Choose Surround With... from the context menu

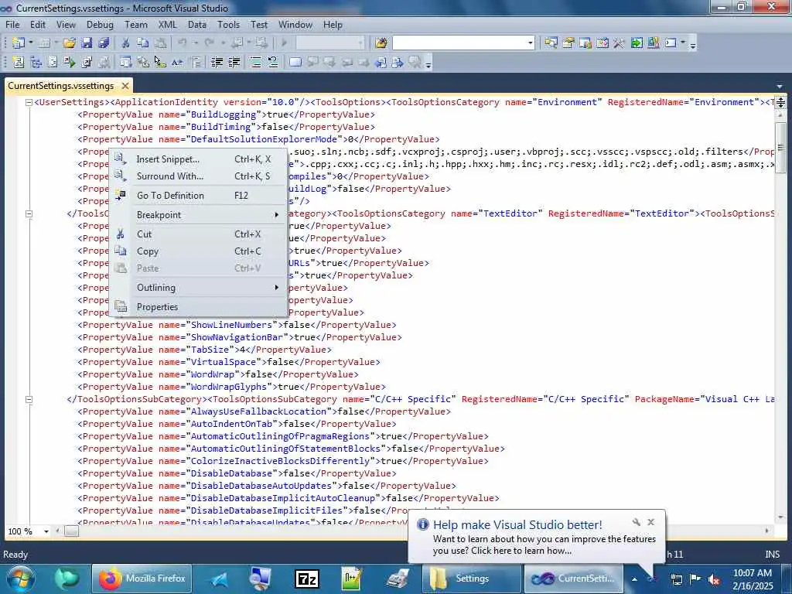(199, 176)
